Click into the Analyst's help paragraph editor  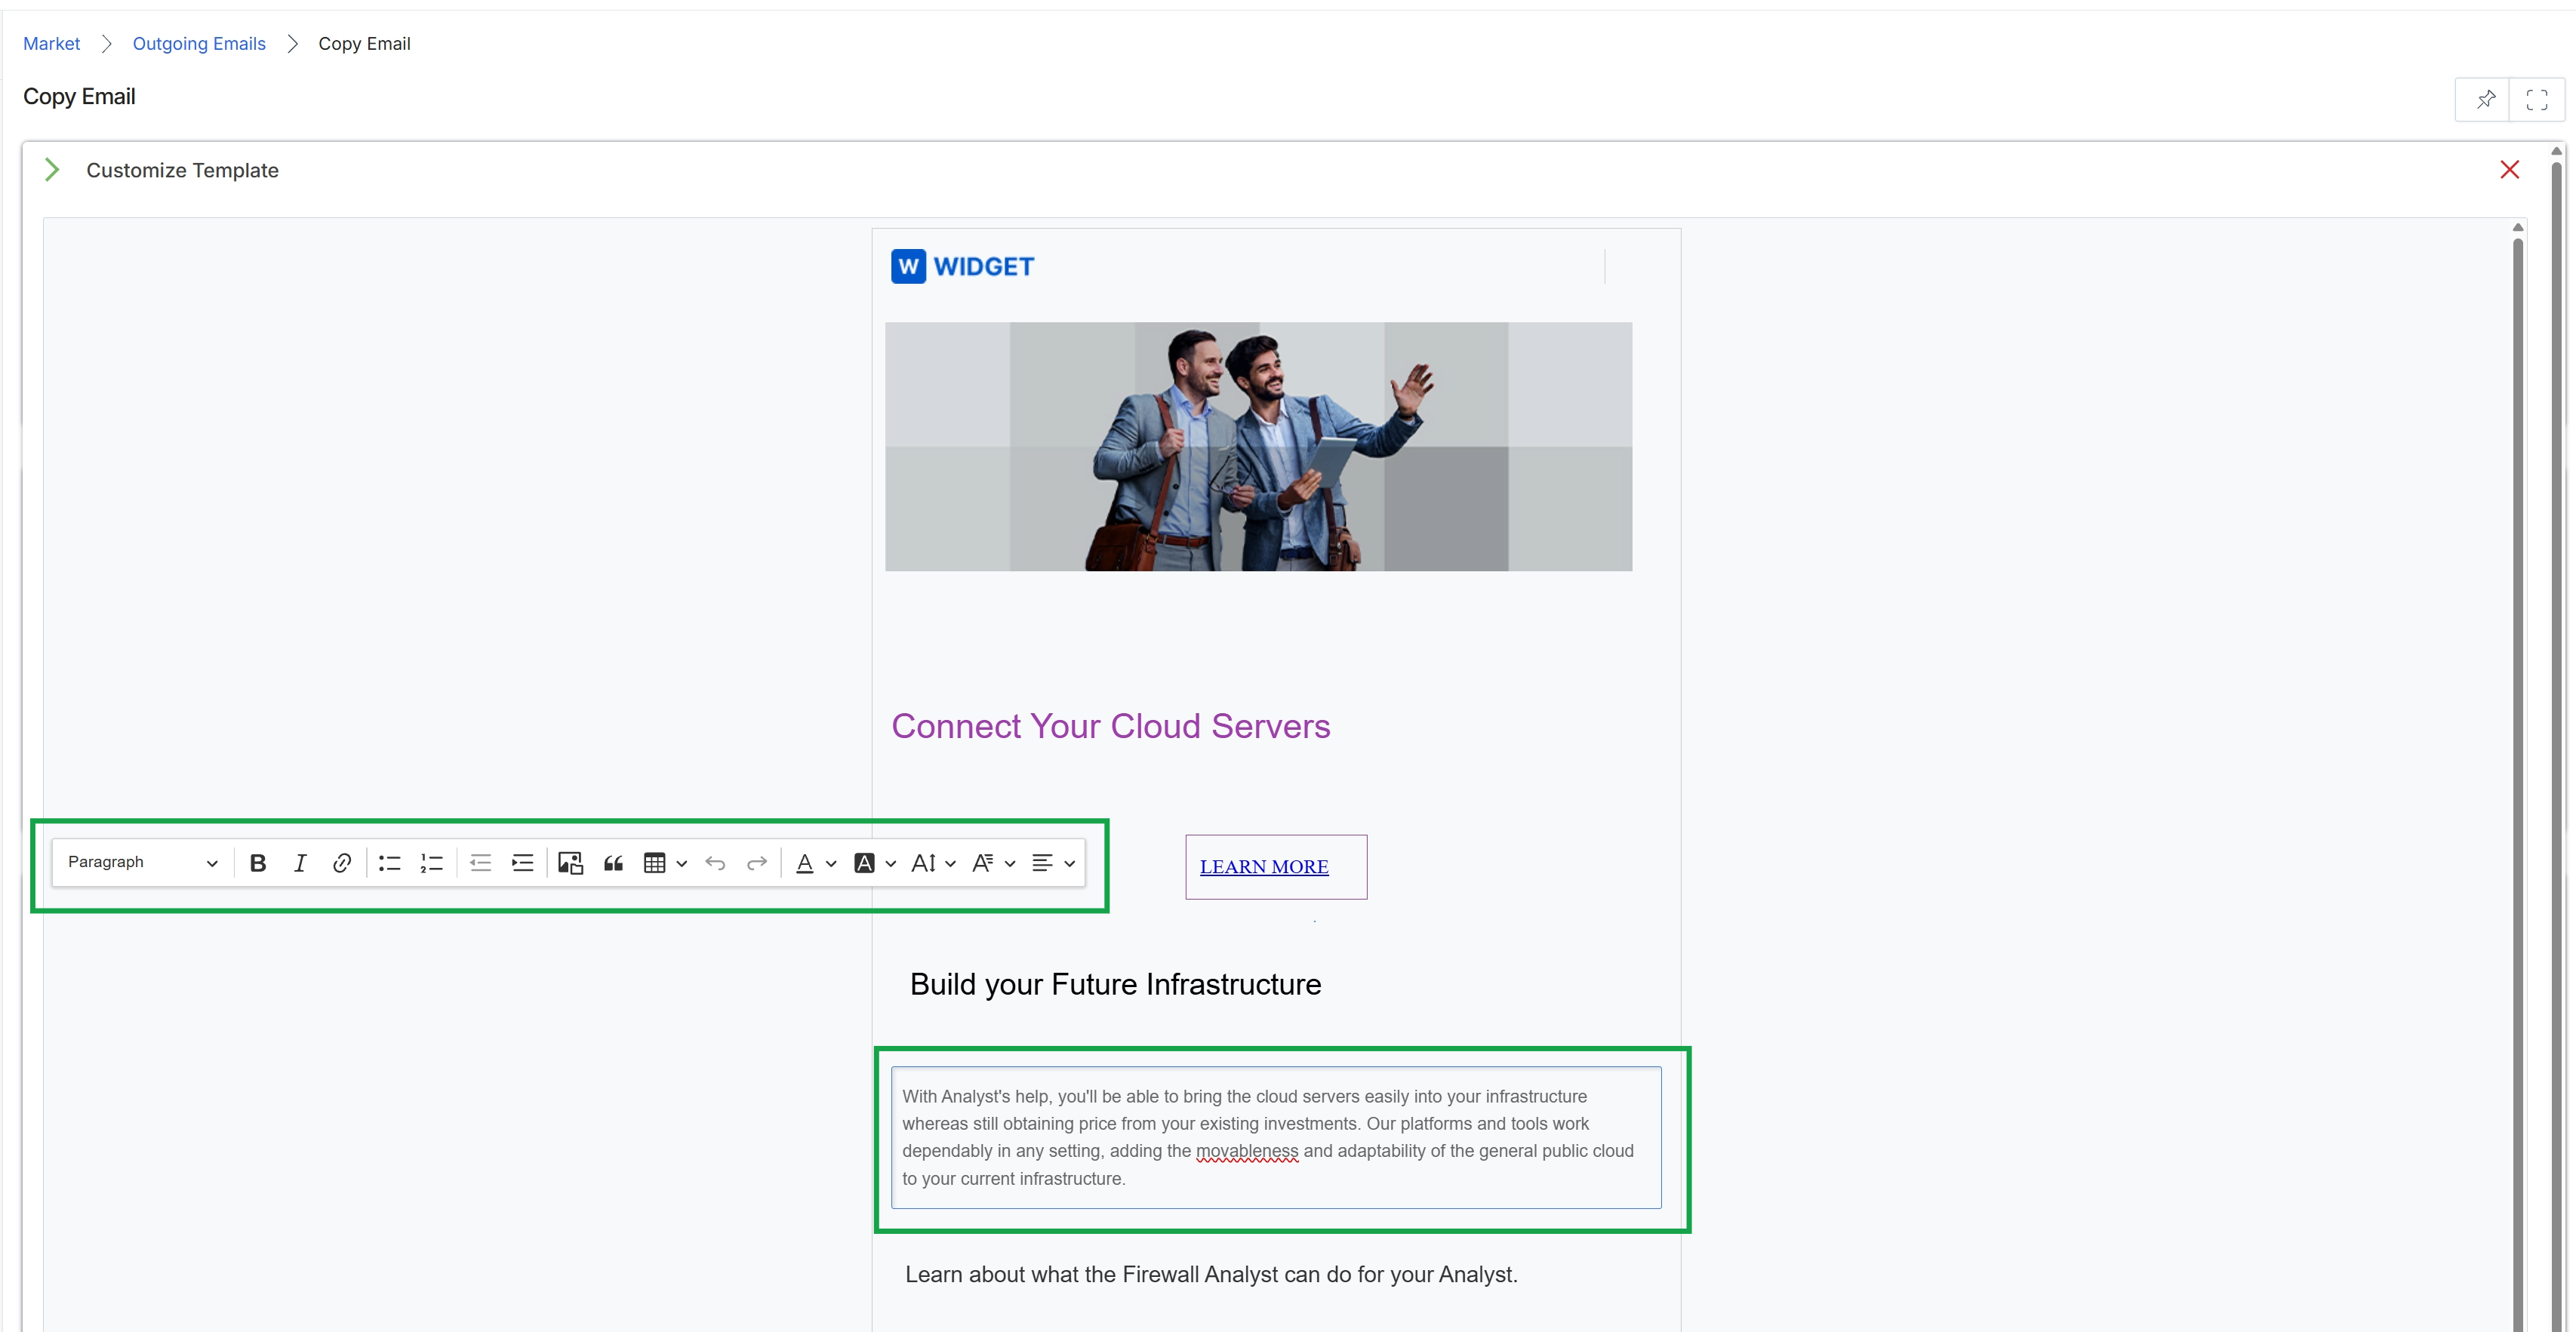click(1276, 1138)
